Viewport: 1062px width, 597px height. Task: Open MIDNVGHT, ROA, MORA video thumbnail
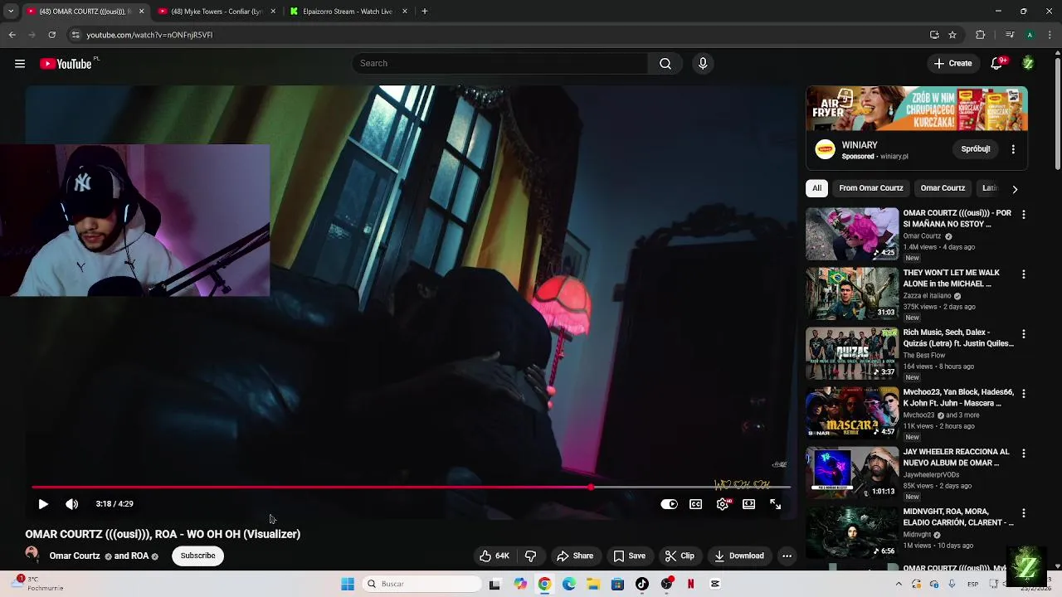[x=852, y=532]
